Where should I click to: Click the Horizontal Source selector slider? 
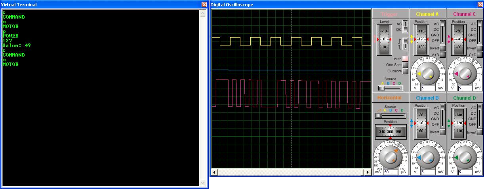(379, 115)
